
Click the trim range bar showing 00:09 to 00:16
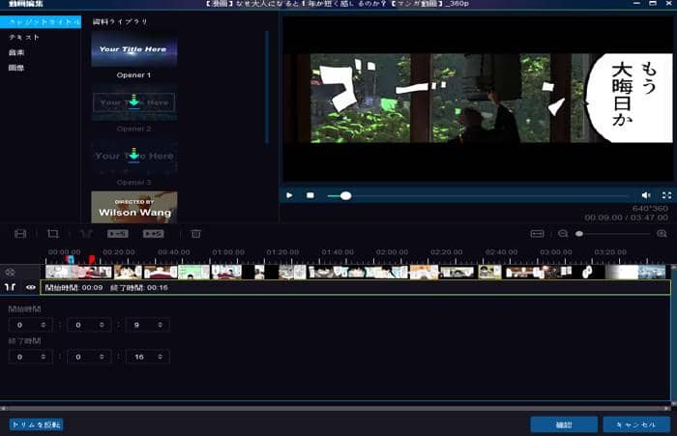pyautogui.click(x=355, y=287)
